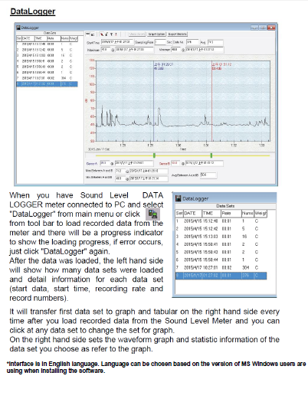
Task: Click the DataLogger icon in small Data Sets window
Action: [x=179, y=198]
